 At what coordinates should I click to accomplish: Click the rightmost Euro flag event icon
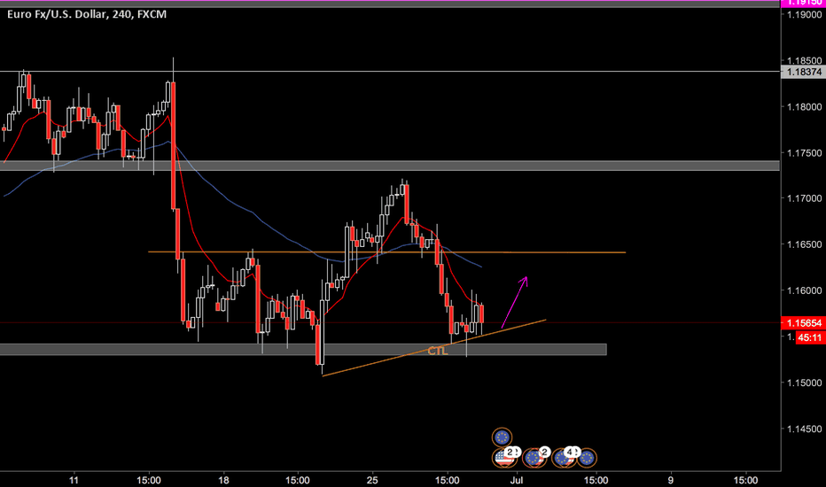click(587, 458)
